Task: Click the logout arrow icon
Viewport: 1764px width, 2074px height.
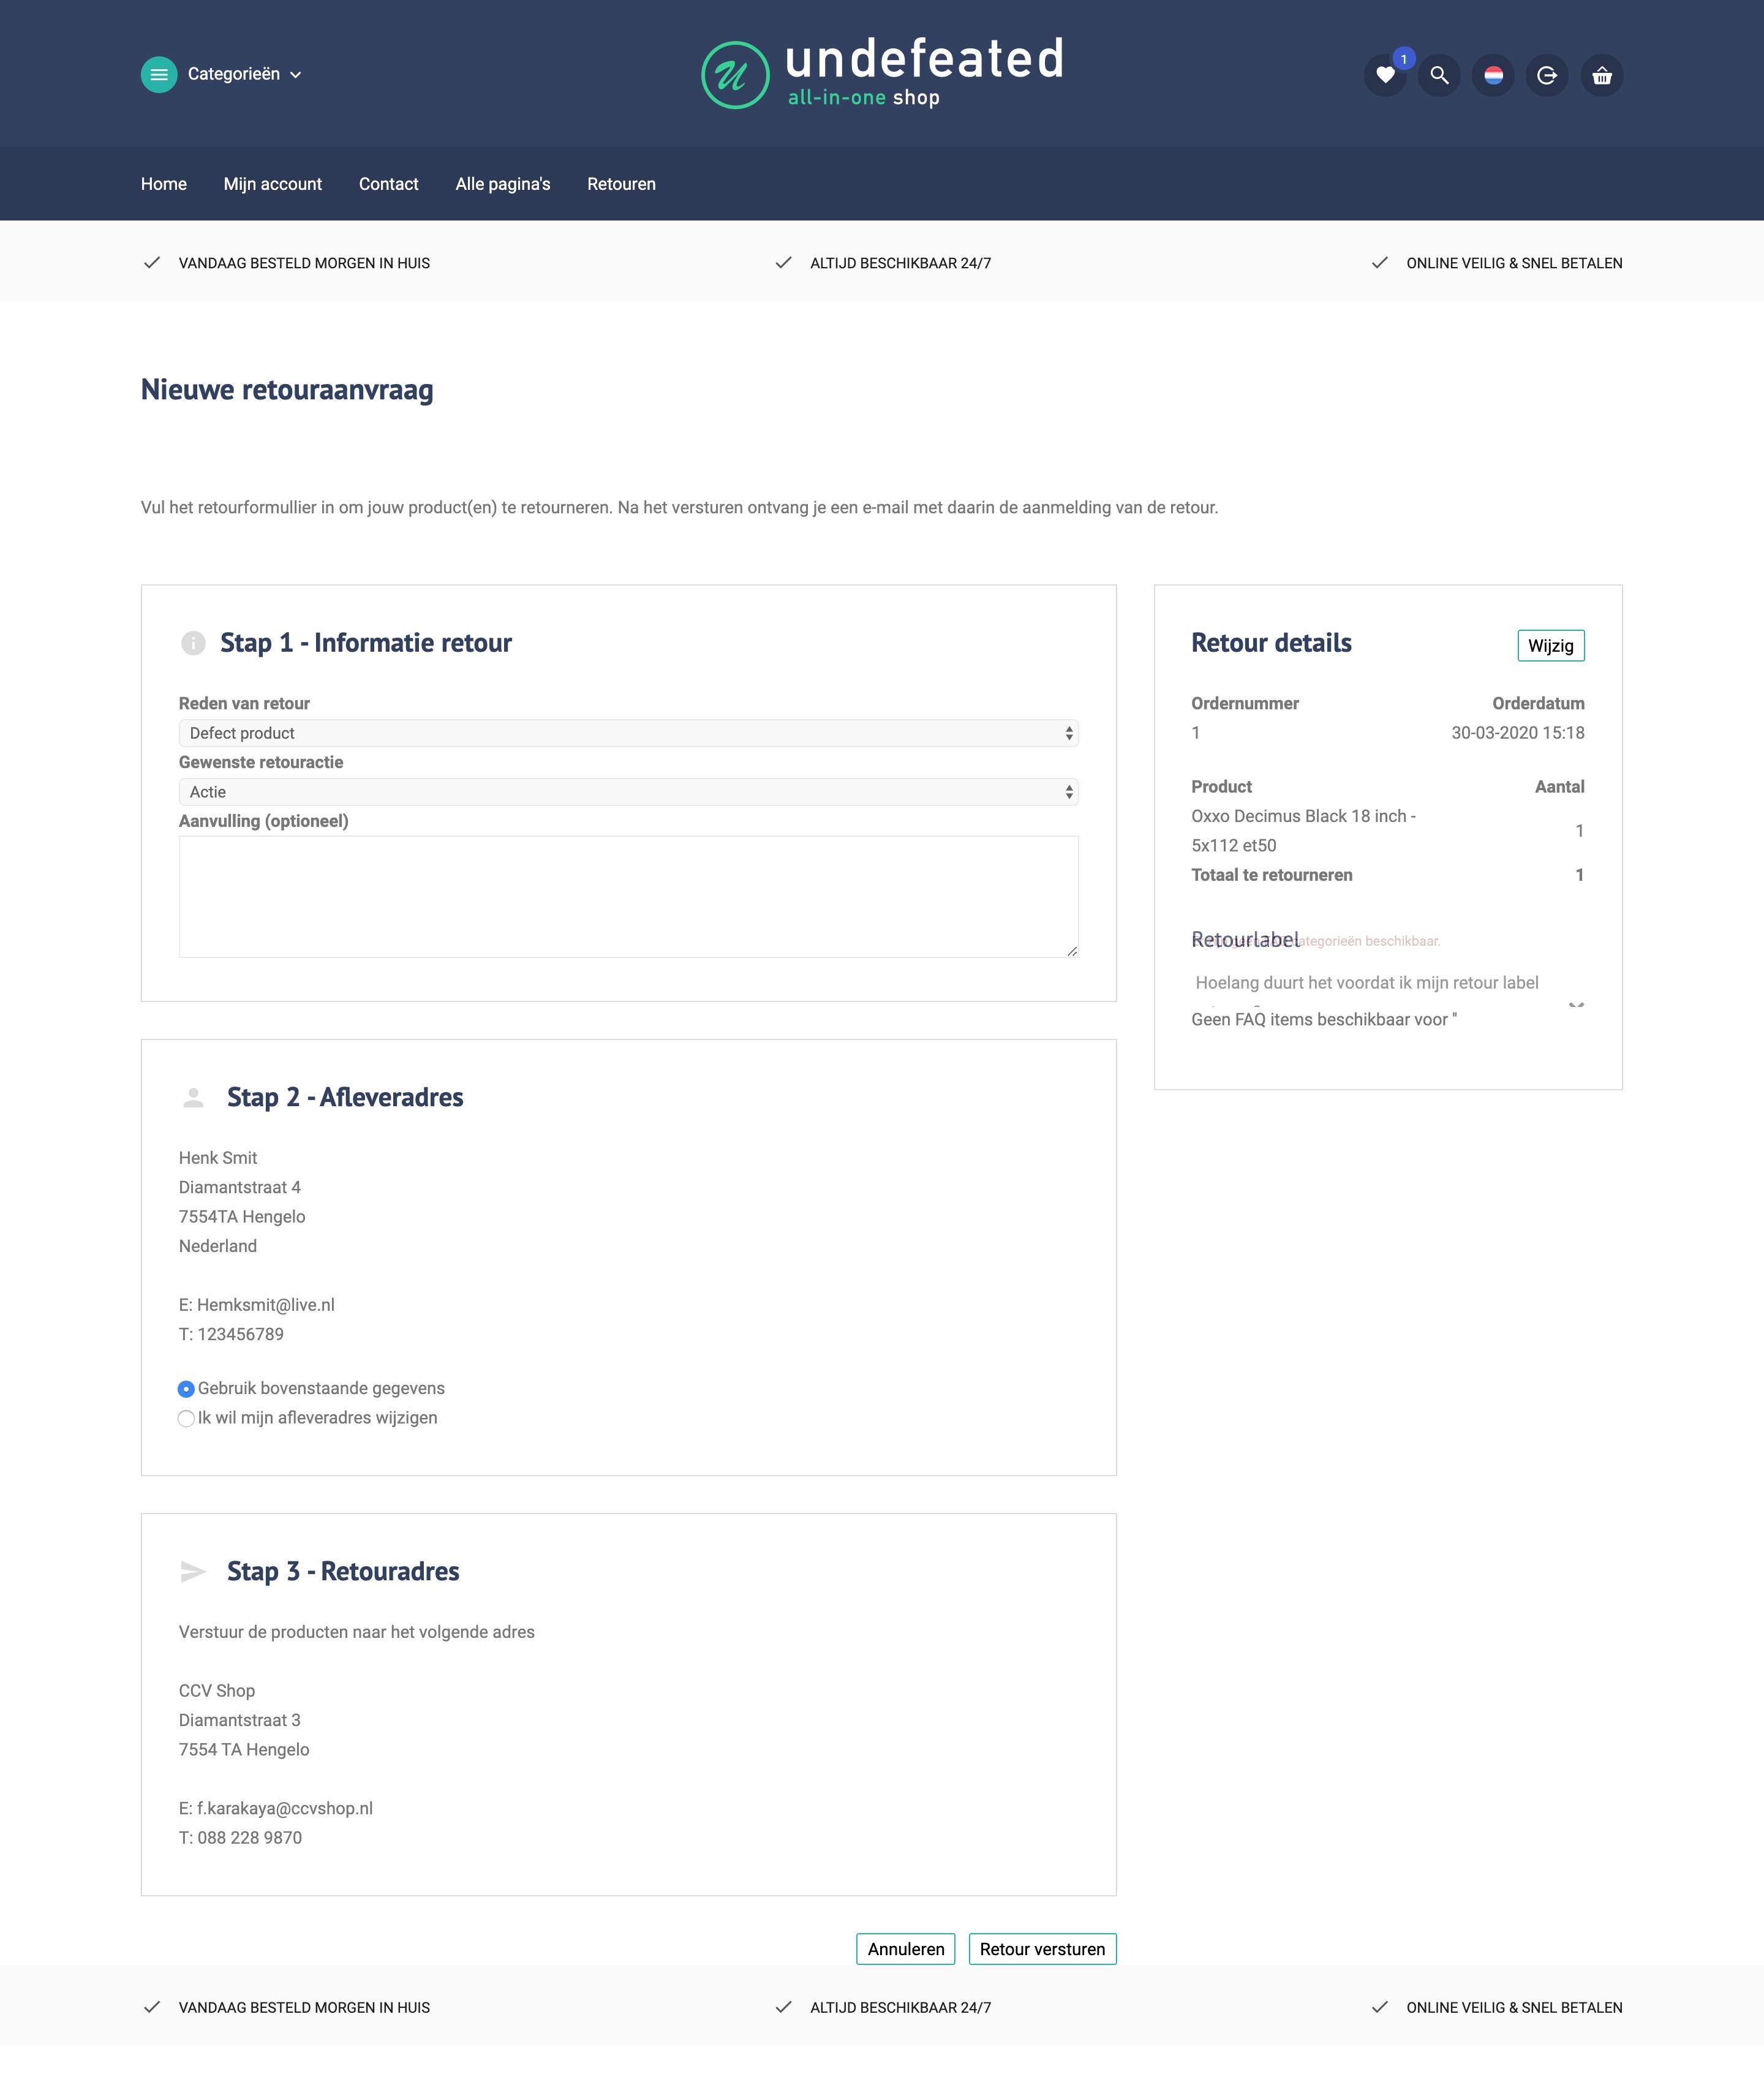Action: (x=1547, y=75)
